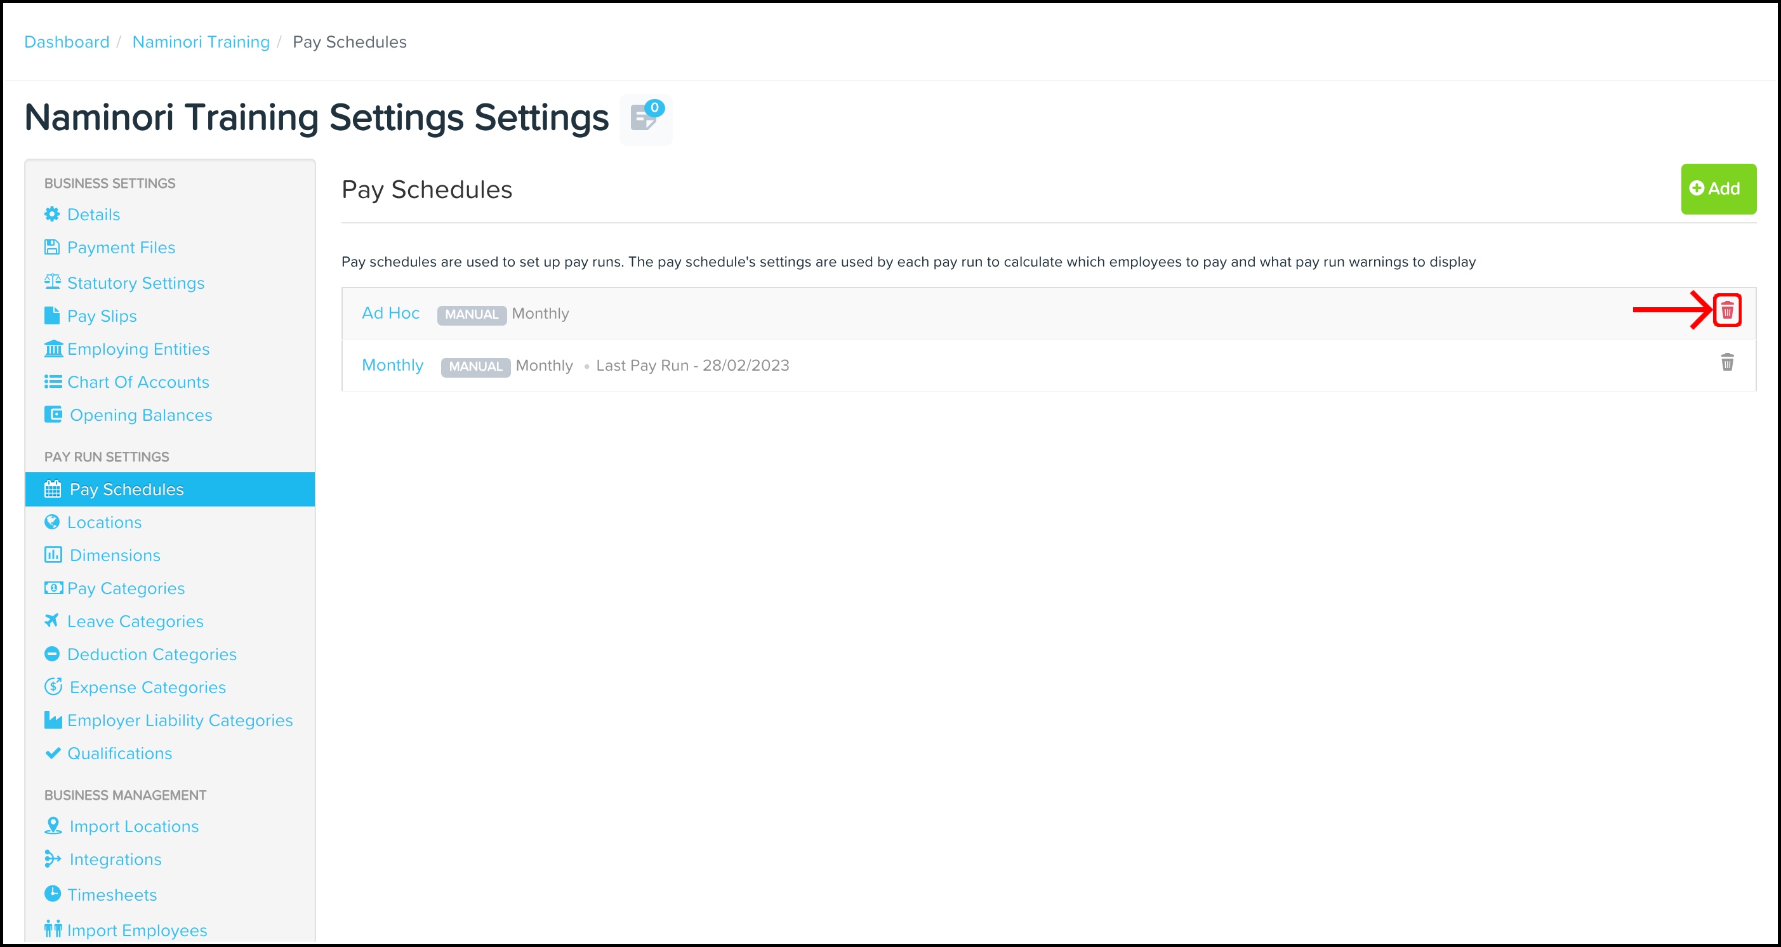Click the Leave Categories plane icon
Screen dimensions: 1781x947
(x=52, y=621)
